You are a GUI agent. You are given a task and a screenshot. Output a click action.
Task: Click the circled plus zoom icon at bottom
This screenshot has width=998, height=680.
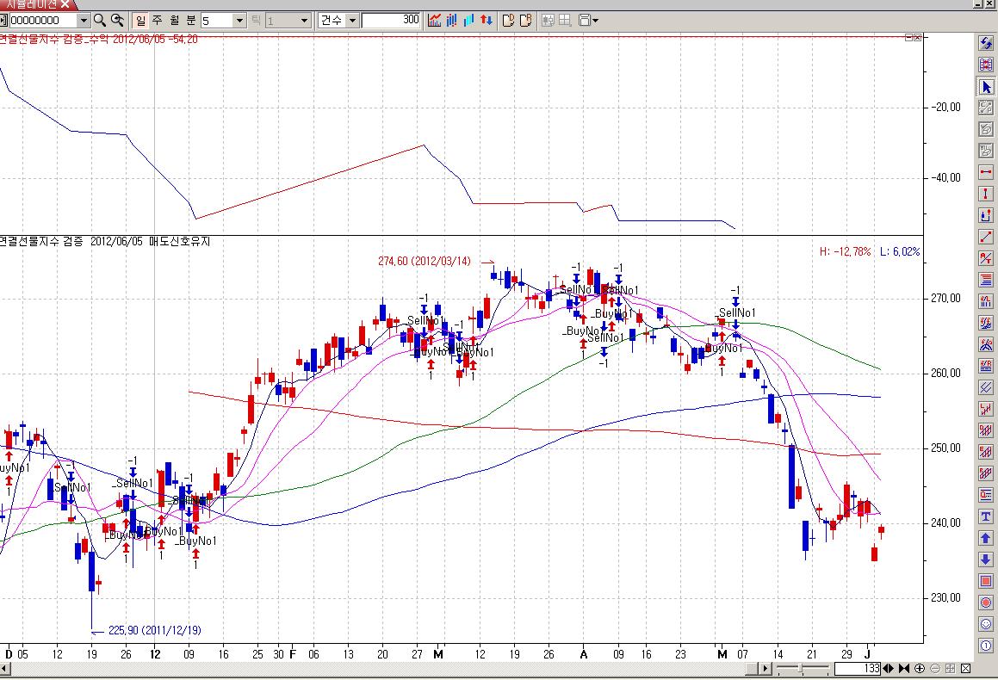click(919, 669)
